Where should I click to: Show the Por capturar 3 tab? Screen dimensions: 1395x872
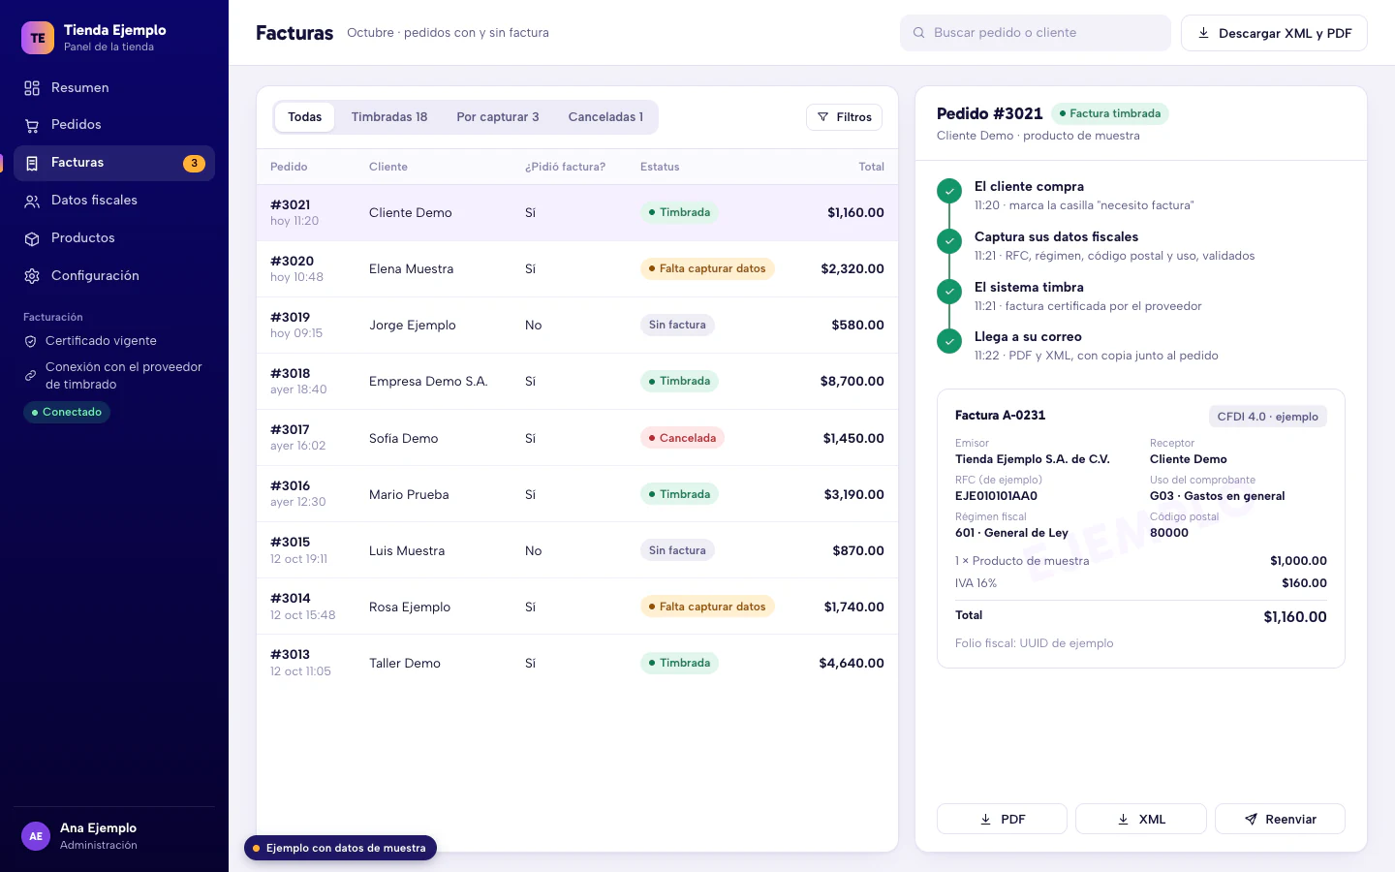click(x=498, y=117)
